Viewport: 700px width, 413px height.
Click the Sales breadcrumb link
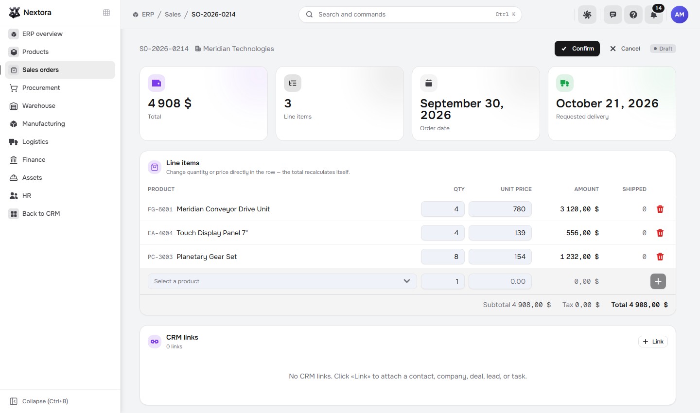[173, 15]
